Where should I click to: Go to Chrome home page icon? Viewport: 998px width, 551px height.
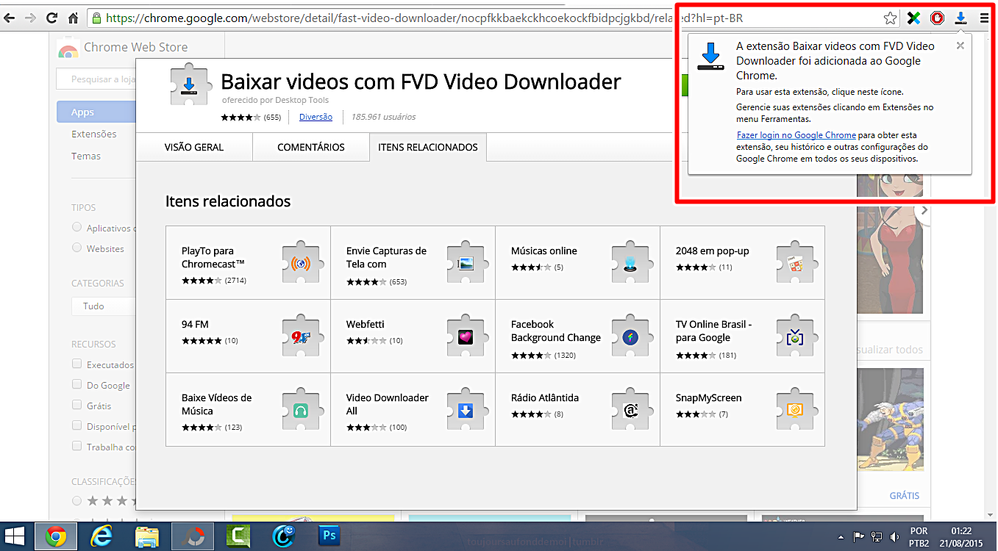pos(73,18)
